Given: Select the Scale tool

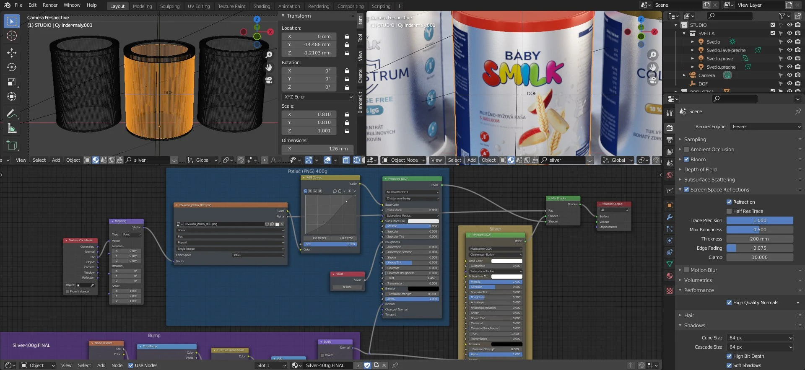Looking at the screenshot, I should click(12, 82).
